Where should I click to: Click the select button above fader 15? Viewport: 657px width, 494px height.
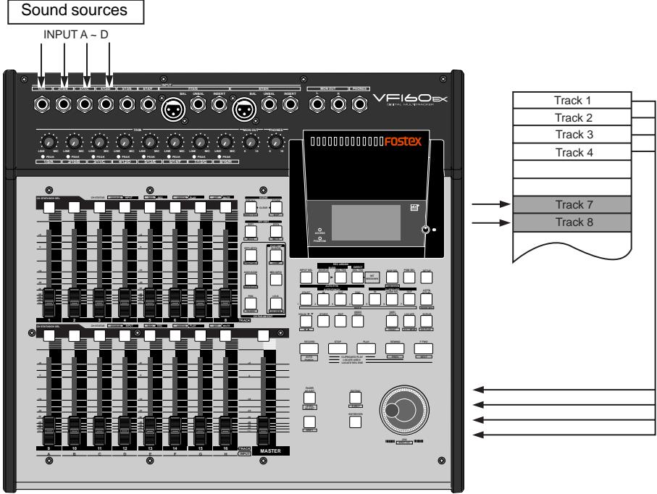coord(200,335)
